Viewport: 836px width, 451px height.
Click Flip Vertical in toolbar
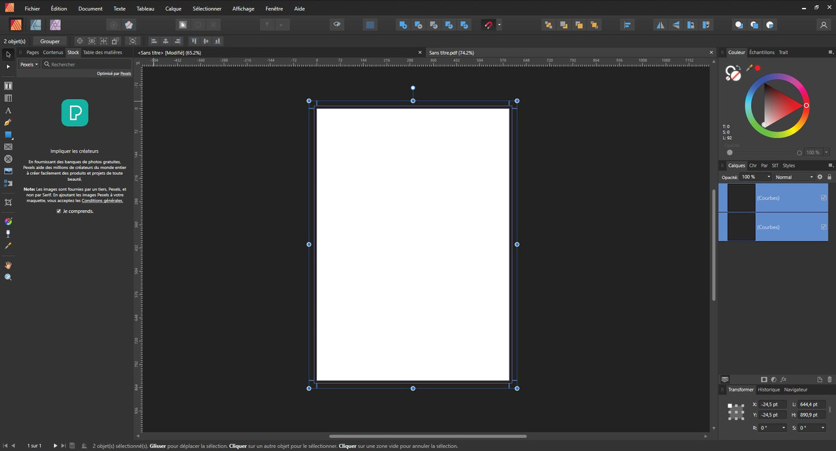click(x=675, y=25)
